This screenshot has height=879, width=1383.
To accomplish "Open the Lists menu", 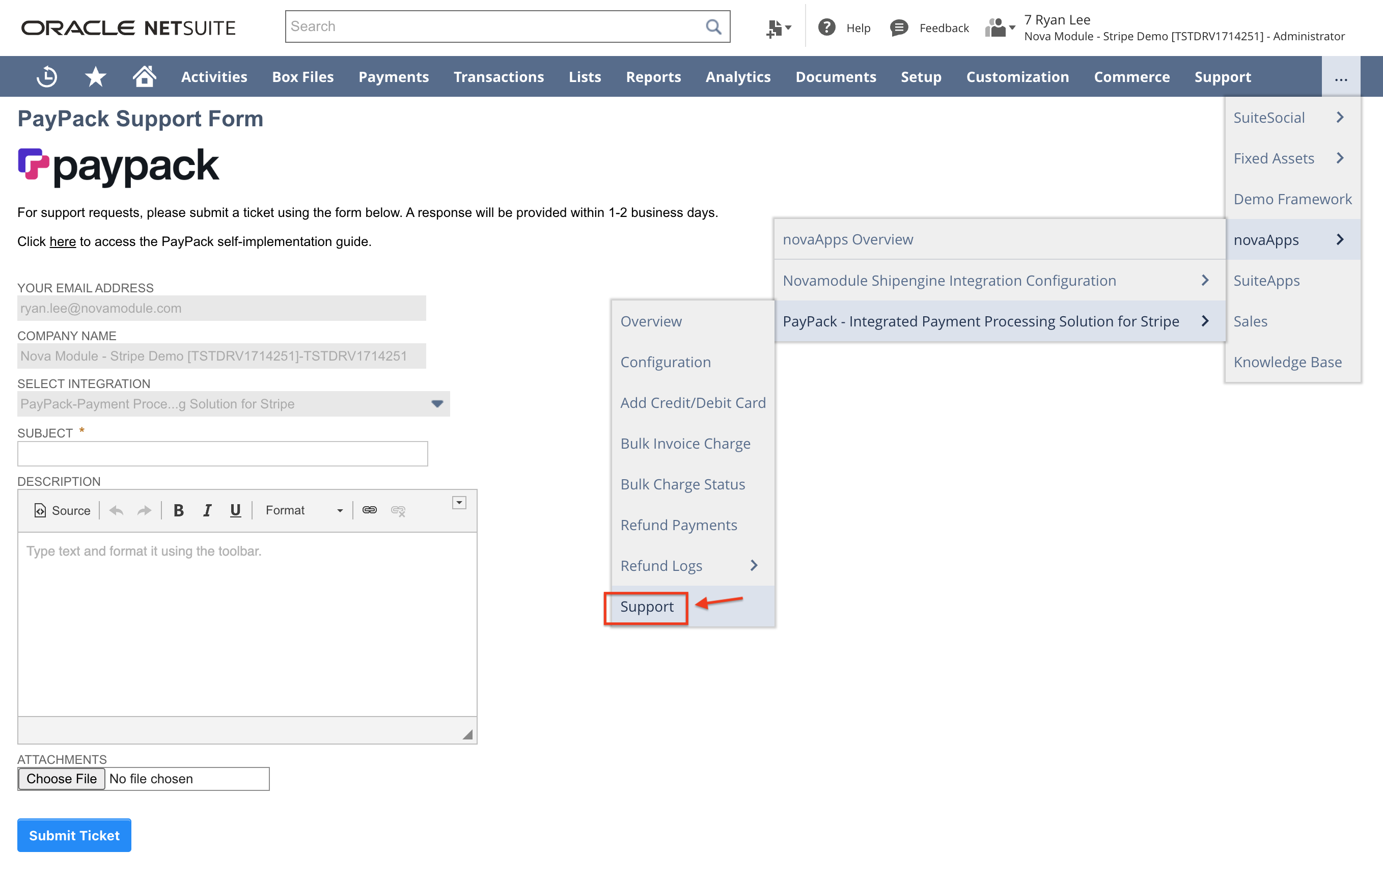I will [x=585, y=77].
